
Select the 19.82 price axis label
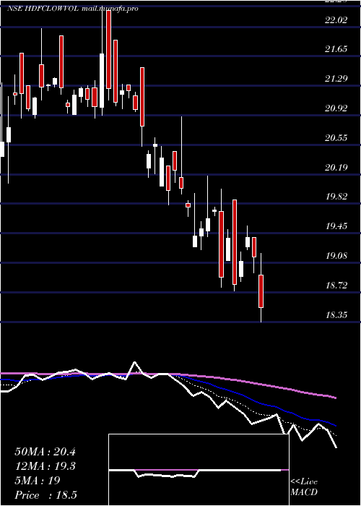click(336, 196)
